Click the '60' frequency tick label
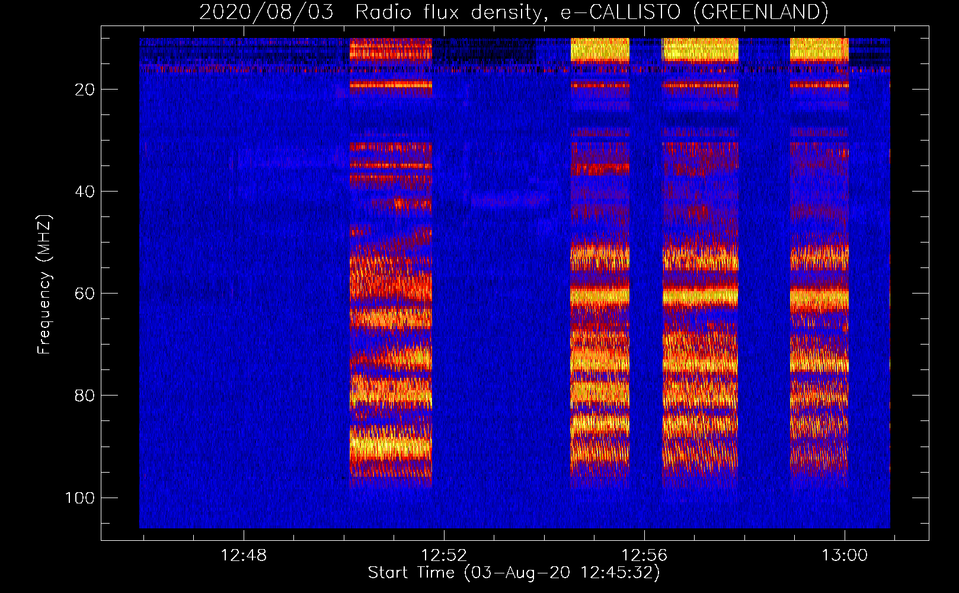The height and width of the screenshot is (593, 959). [85, 294]
